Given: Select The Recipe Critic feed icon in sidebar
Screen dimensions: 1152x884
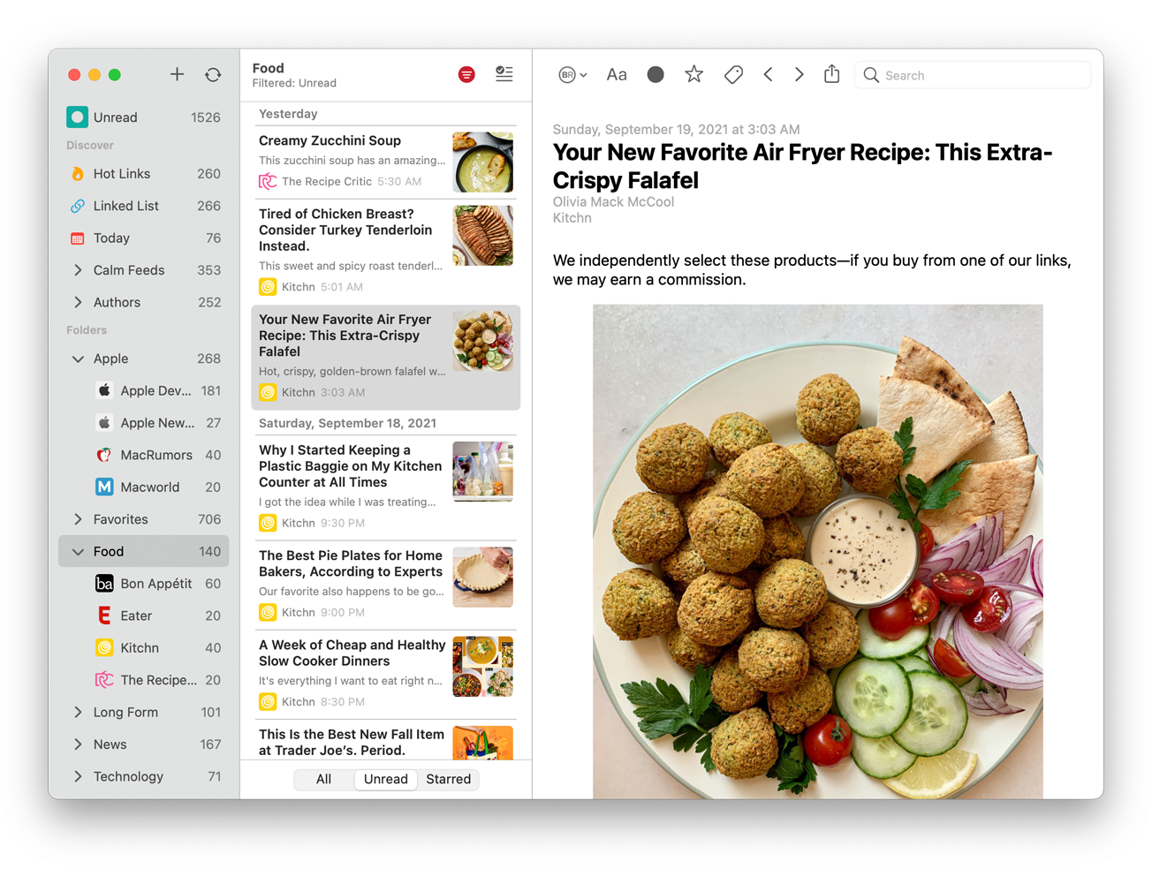Looking at the screenshot, I should pyautogui.click(x=104, y=680).
